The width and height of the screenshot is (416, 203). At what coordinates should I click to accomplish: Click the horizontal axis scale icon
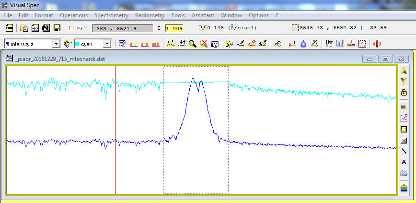170,44
